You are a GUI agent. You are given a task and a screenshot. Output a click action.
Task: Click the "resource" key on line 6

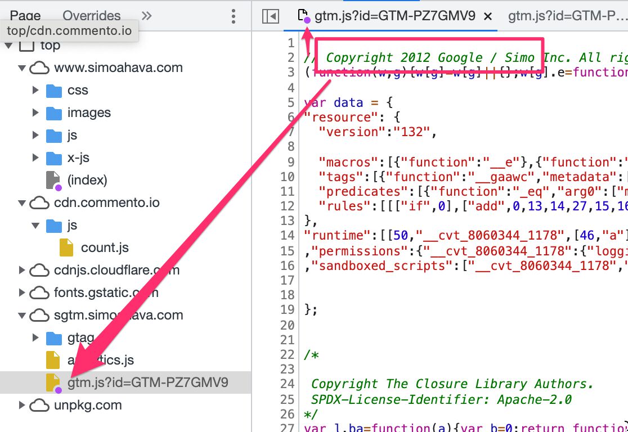pyautogui.click(x=340, y=117)
